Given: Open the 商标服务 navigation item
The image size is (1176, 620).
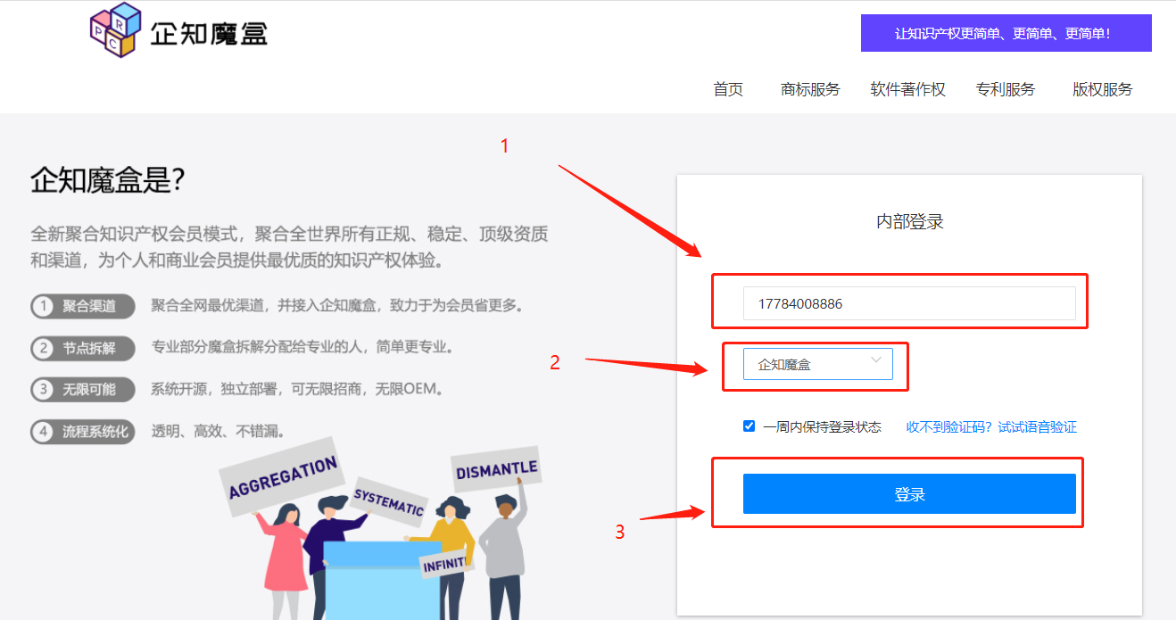Looking at the screenshot, I should tap(810, 89).
